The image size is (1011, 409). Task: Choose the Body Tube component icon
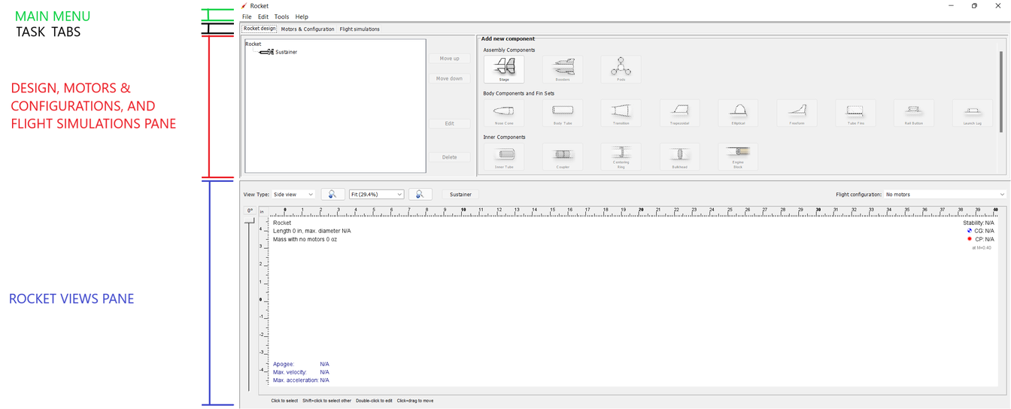tap(563, 113)
